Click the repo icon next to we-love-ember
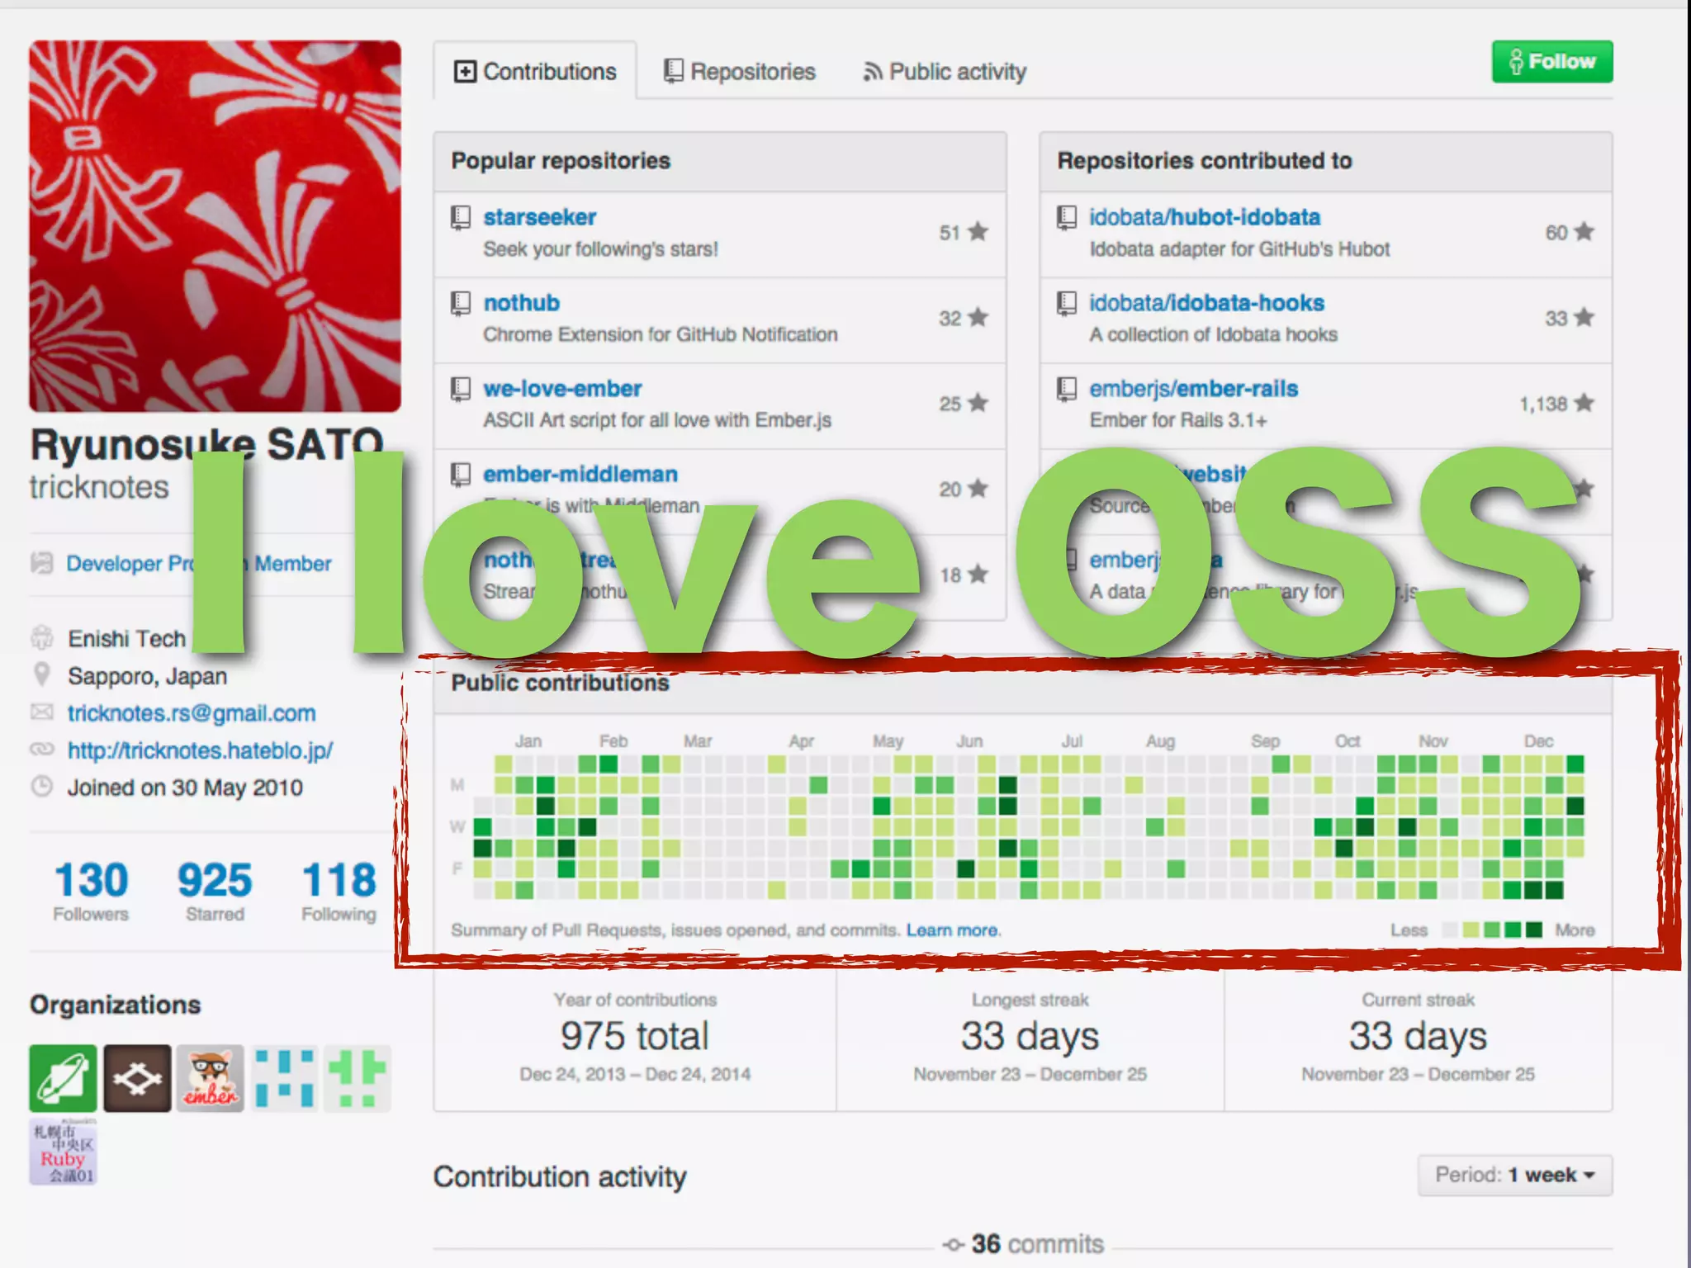 click(461, 389)
